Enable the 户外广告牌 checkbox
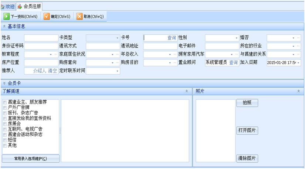This screenshot has width=305, height=169. (x=4, y=107)
